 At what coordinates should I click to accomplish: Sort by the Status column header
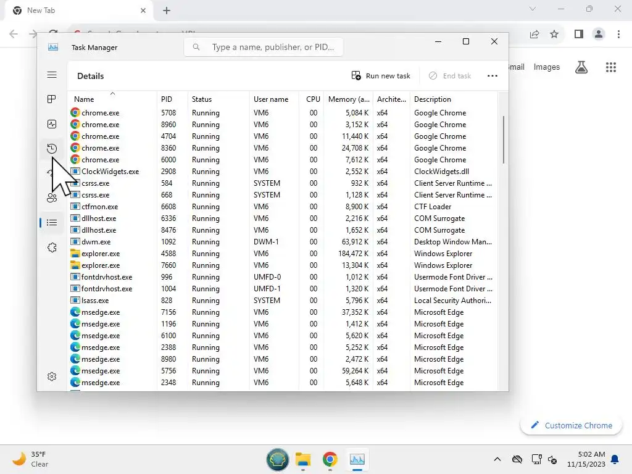(218, 99)
